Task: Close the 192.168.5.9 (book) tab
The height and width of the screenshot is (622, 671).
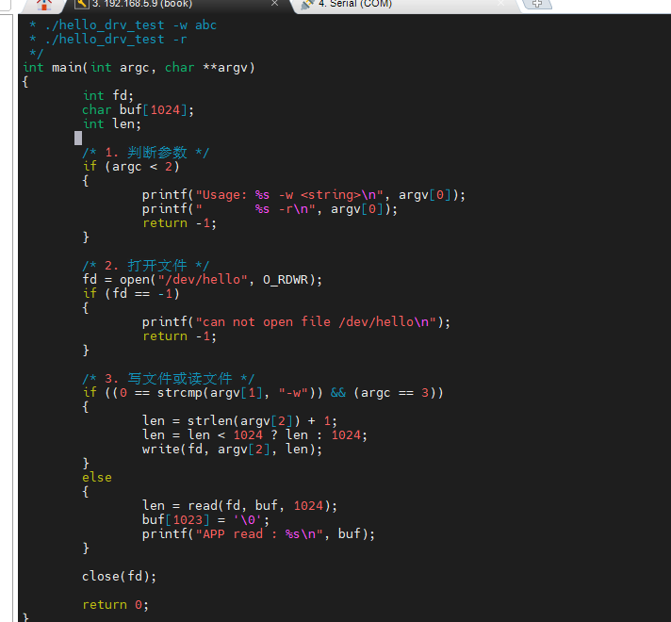Action: pos(275,4)
